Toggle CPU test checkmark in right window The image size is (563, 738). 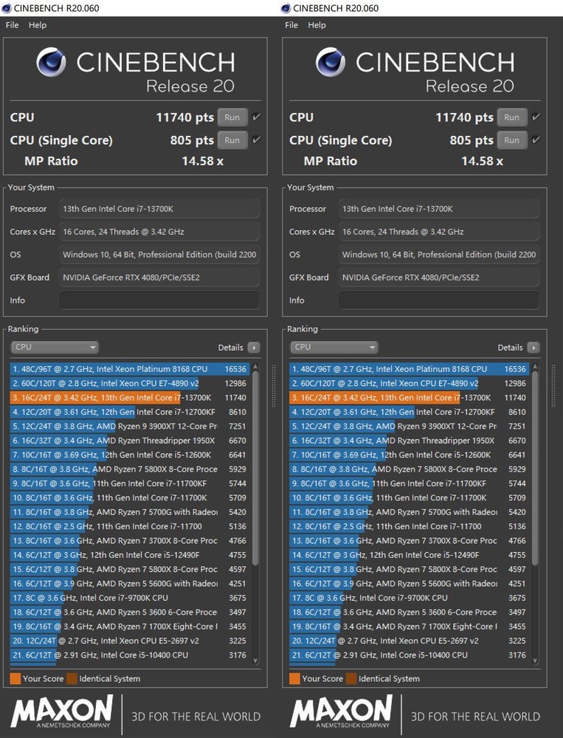point(536,117)
